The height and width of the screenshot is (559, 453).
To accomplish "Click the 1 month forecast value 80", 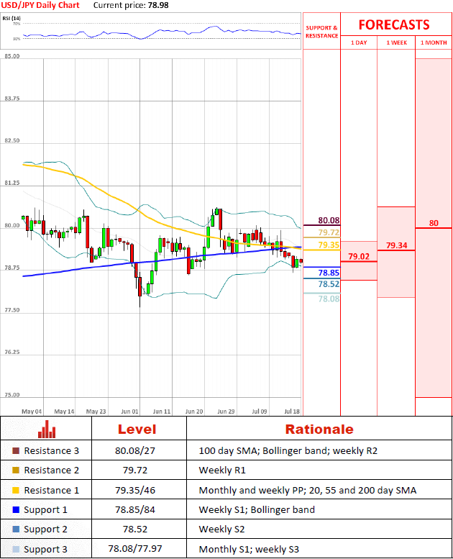I will [434, 223].
